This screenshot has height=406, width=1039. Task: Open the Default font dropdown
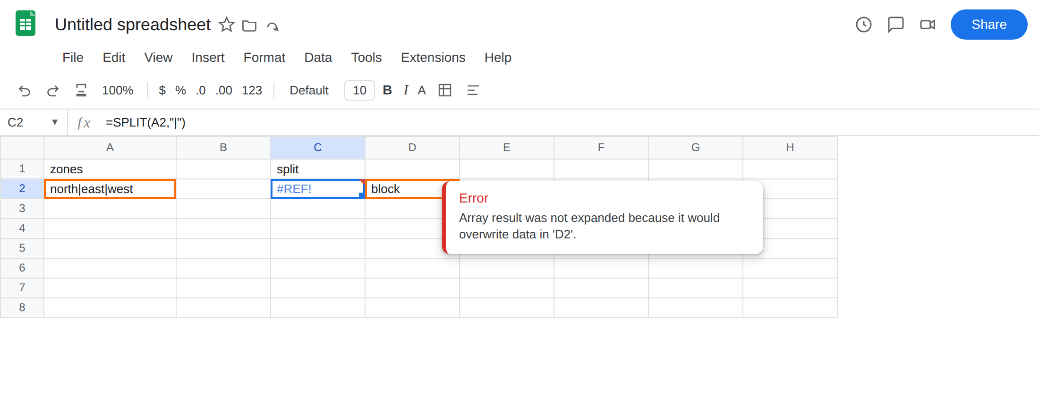click(x=309, y=90)
